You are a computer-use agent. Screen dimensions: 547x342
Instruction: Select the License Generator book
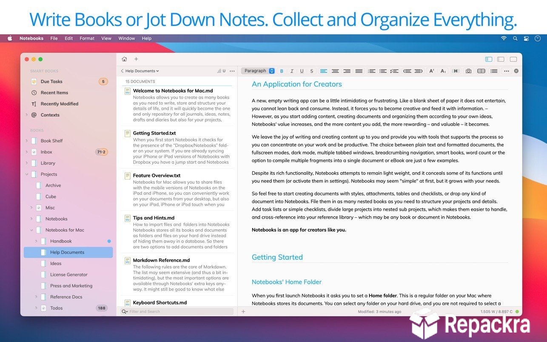tap(68, 275)
